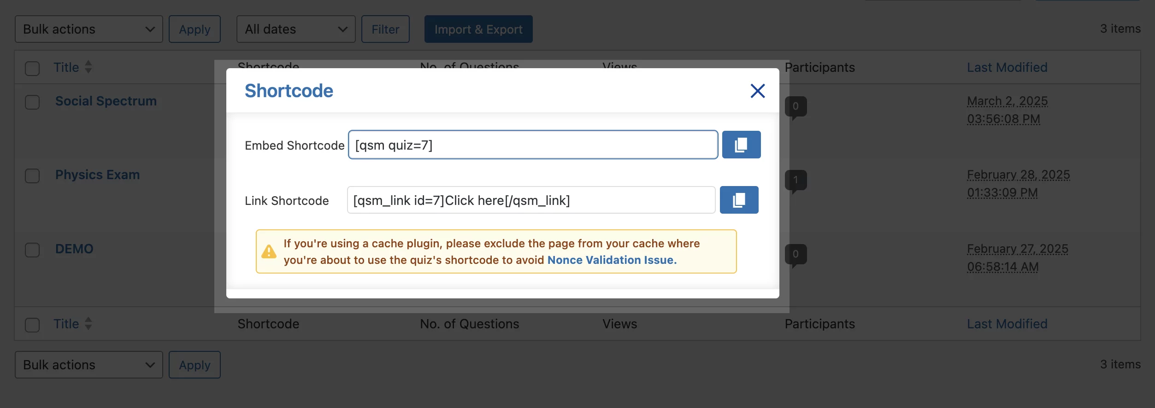The image size is (1155, 408).
Task: Check the DEMO row checkbox
Action: tap(32, 250)
